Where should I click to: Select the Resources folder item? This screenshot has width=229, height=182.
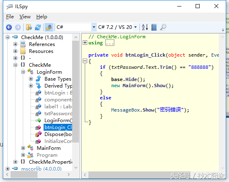[x=41, y=51]
